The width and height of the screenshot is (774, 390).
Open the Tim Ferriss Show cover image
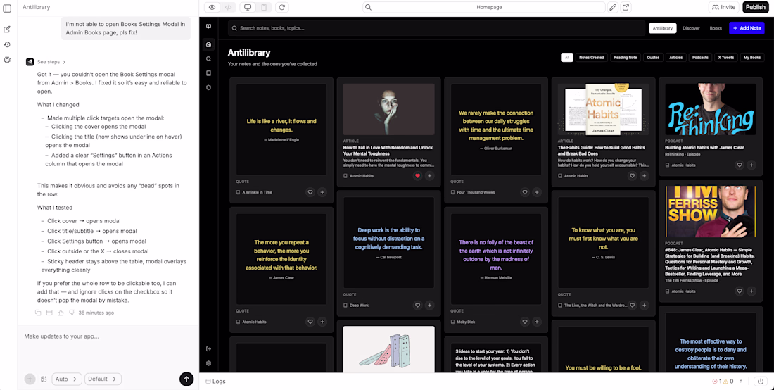[x=711, y=212]
